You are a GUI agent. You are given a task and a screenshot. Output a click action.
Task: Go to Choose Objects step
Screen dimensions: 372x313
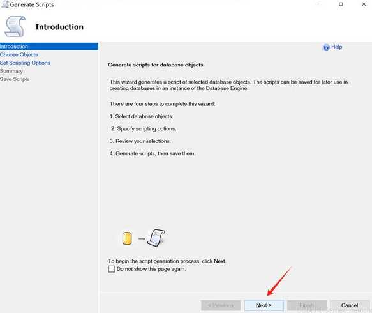click(19, 55)
